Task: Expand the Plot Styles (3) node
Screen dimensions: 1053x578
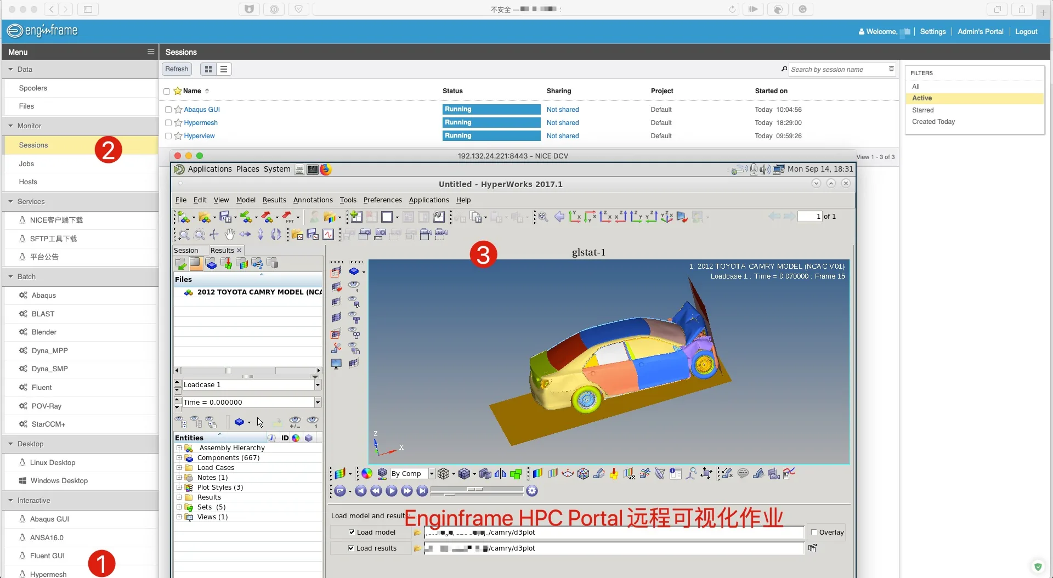Action: (x=179, y=488)
